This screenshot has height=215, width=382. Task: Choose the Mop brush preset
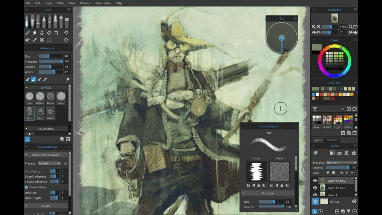(61, 98)
